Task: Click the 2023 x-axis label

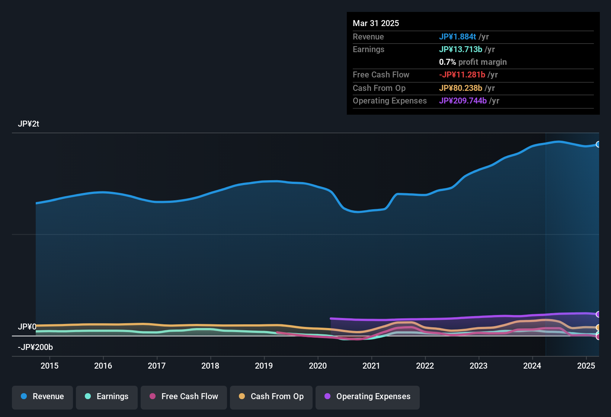Action: point(479,366)
